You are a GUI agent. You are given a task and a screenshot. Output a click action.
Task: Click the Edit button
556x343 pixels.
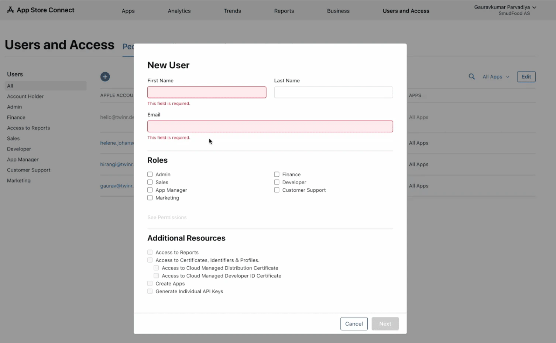click(526, 77)
